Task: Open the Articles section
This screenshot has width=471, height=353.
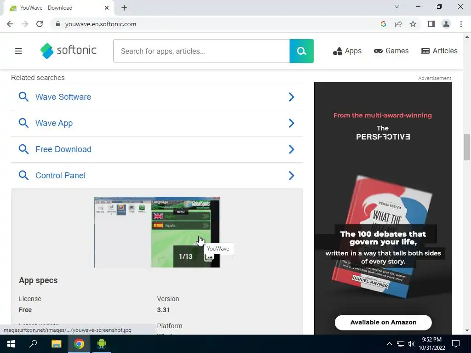Action: (439, 51)
